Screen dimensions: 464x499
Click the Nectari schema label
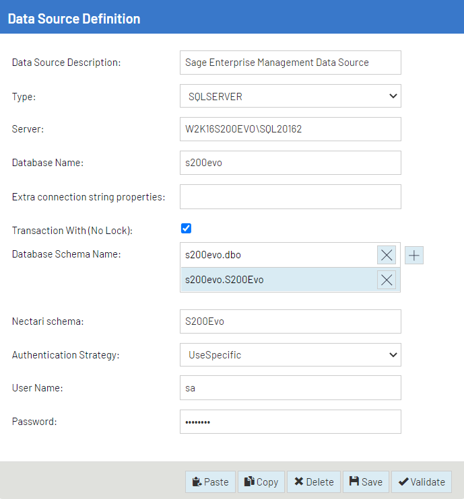pos(48,321)
